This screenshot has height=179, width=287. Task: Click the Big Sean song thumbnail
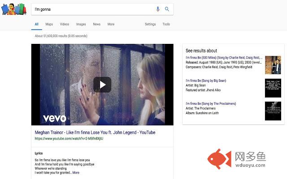[x=272, y=88]
